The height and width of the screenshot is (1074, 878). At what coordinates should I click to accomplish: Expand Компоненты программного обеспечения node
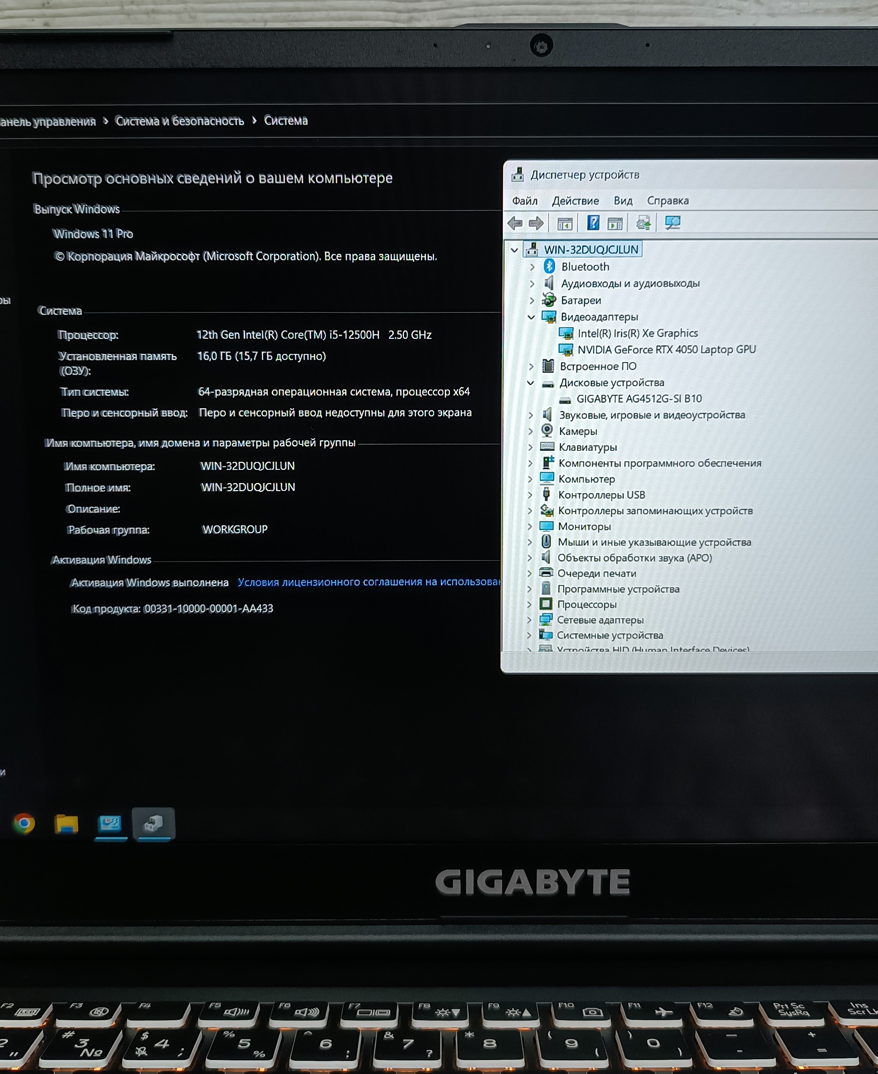tap(530, 463)
